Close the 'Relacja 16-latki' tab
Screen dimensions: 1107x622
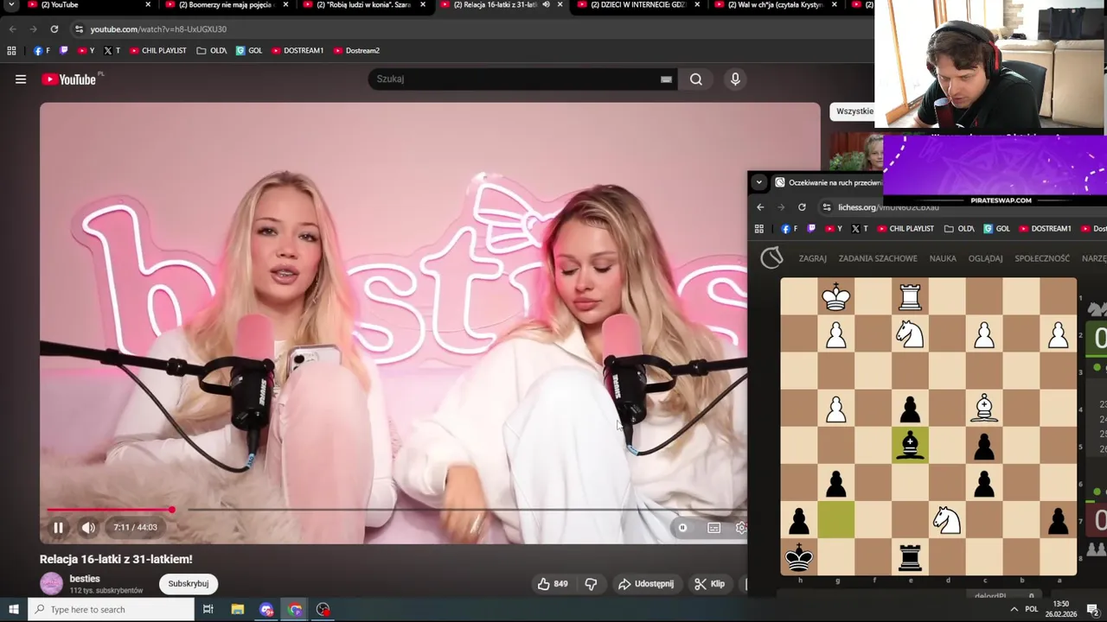tap(560, 5)
